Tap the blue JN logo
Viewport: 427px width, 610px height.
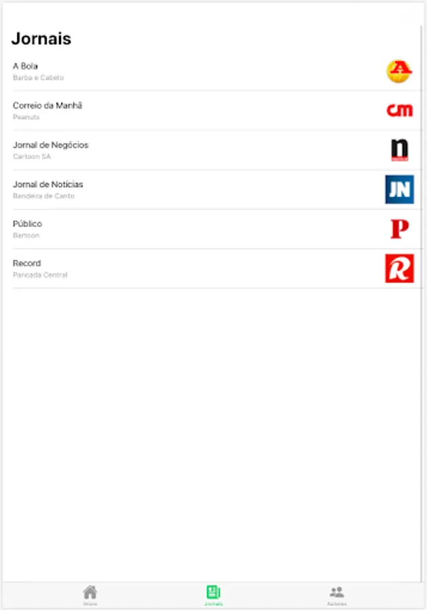pos(399,190)
